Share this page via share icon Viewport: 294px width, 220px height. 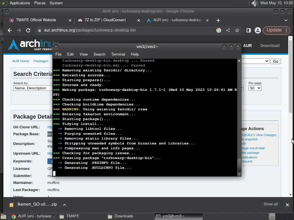click(x=228, y=30)
